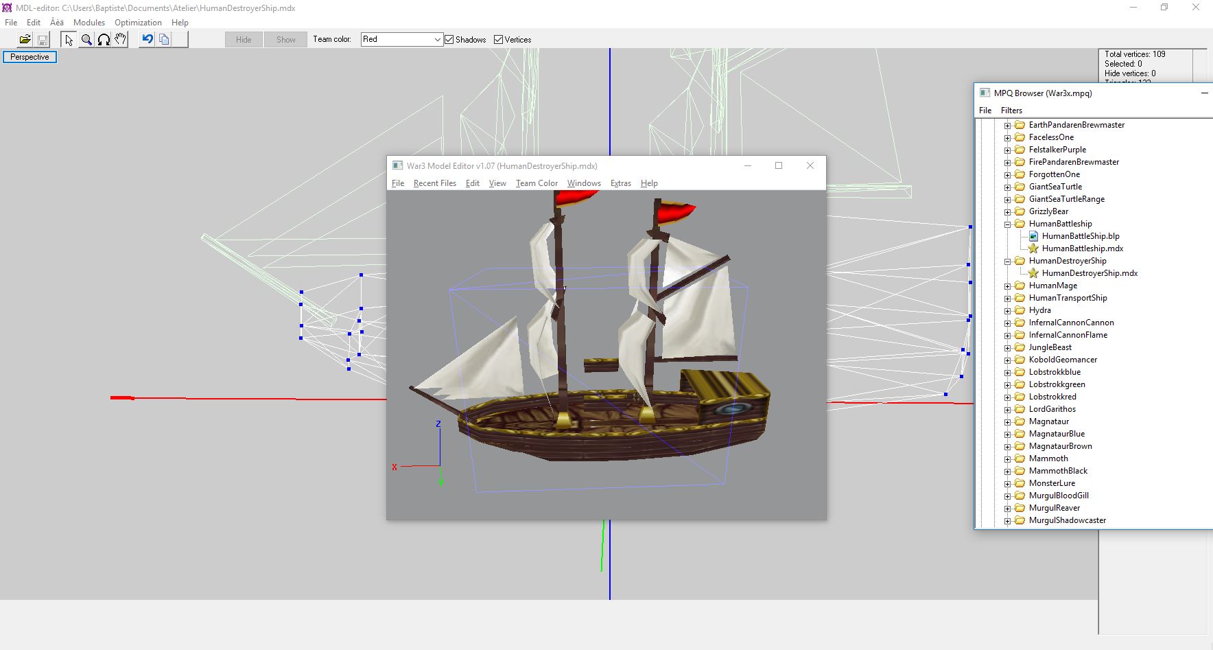Collapse the HumanBattleship folder node
Viewport: 1213px width, 650px height.
tap(1008, 224)
